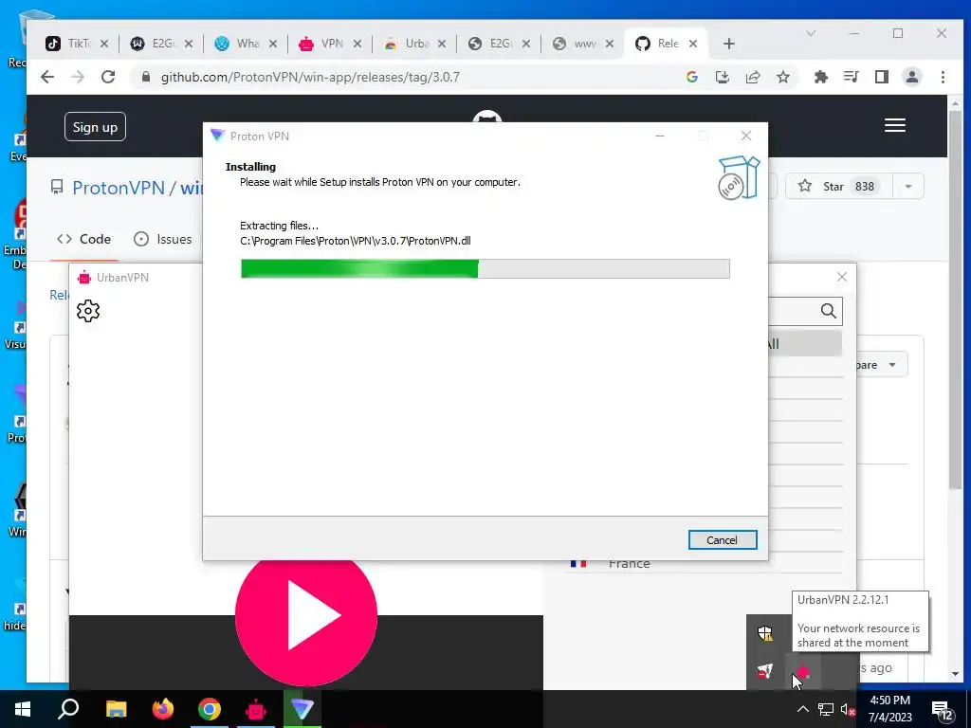971x728 pixels.
Task: Open UrbanVPN from taskbar
Action: [x=256, y=709]
